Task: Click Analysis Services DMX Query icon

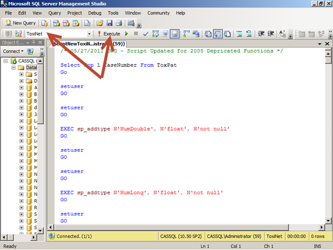Action: click(x=66, y=23)
